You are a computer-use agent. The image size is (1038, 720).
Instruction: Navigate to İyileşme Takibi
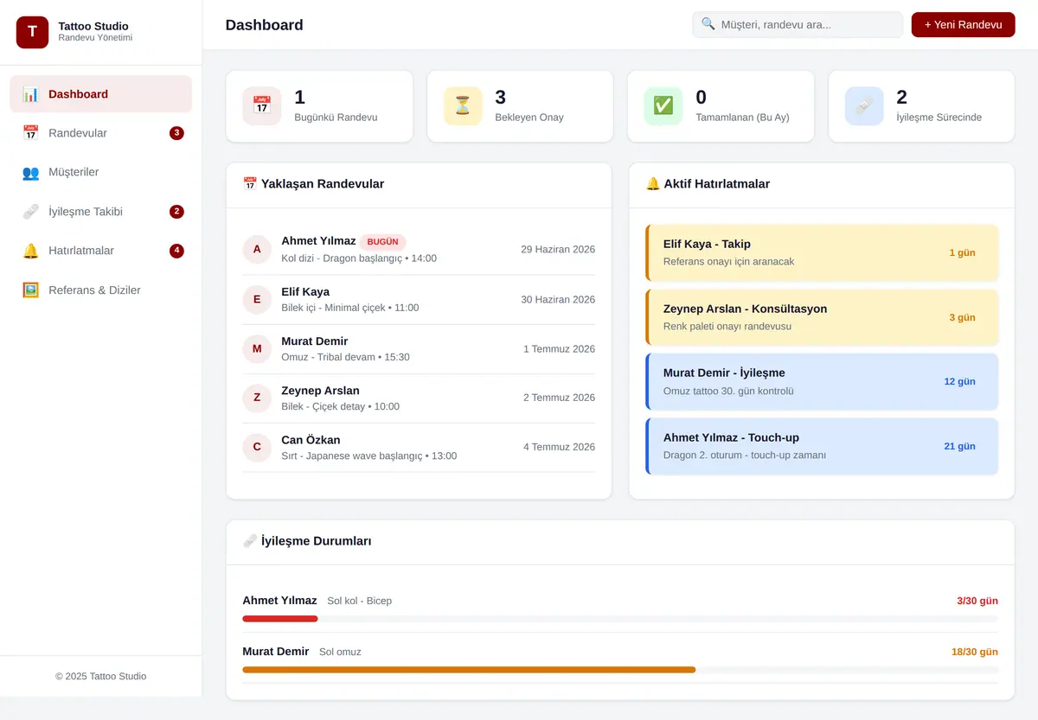[x=101, y=212]
